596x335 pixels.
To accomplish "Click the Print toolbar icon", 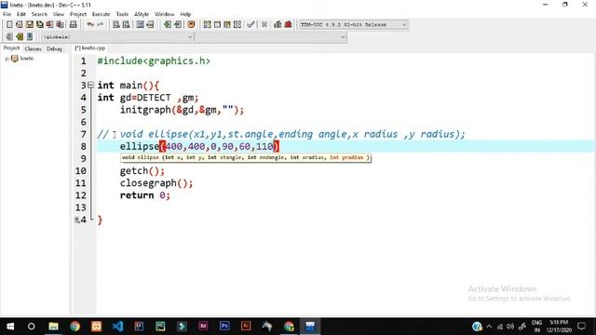I will click(74, 25).
